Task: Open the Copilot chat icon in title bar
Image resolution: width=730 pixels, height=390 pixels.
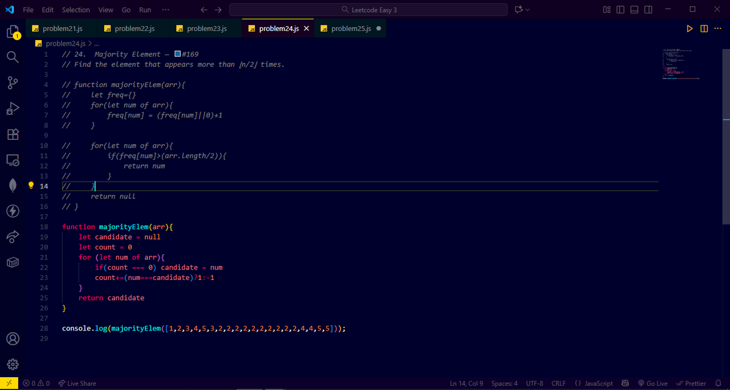Action: pyautogui.click(x=518, y=10)
